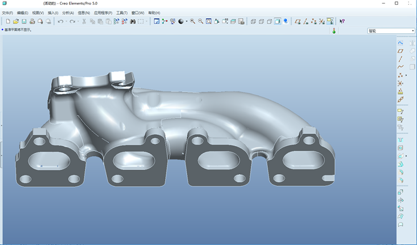Open a file with the folder icon

coord(16,21)
